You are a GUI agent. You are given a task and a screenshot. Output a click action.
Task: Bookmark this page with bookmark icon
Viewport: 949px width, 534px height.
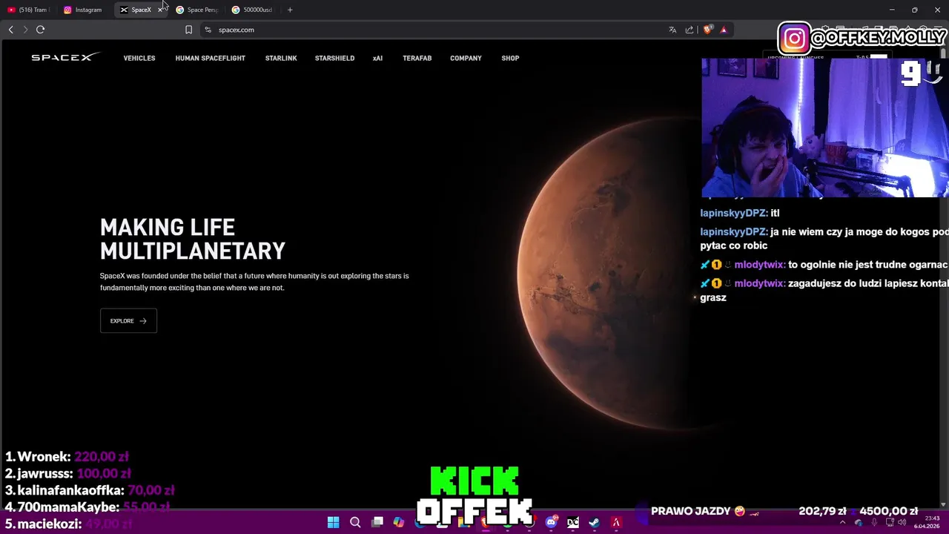click(188, 30)
